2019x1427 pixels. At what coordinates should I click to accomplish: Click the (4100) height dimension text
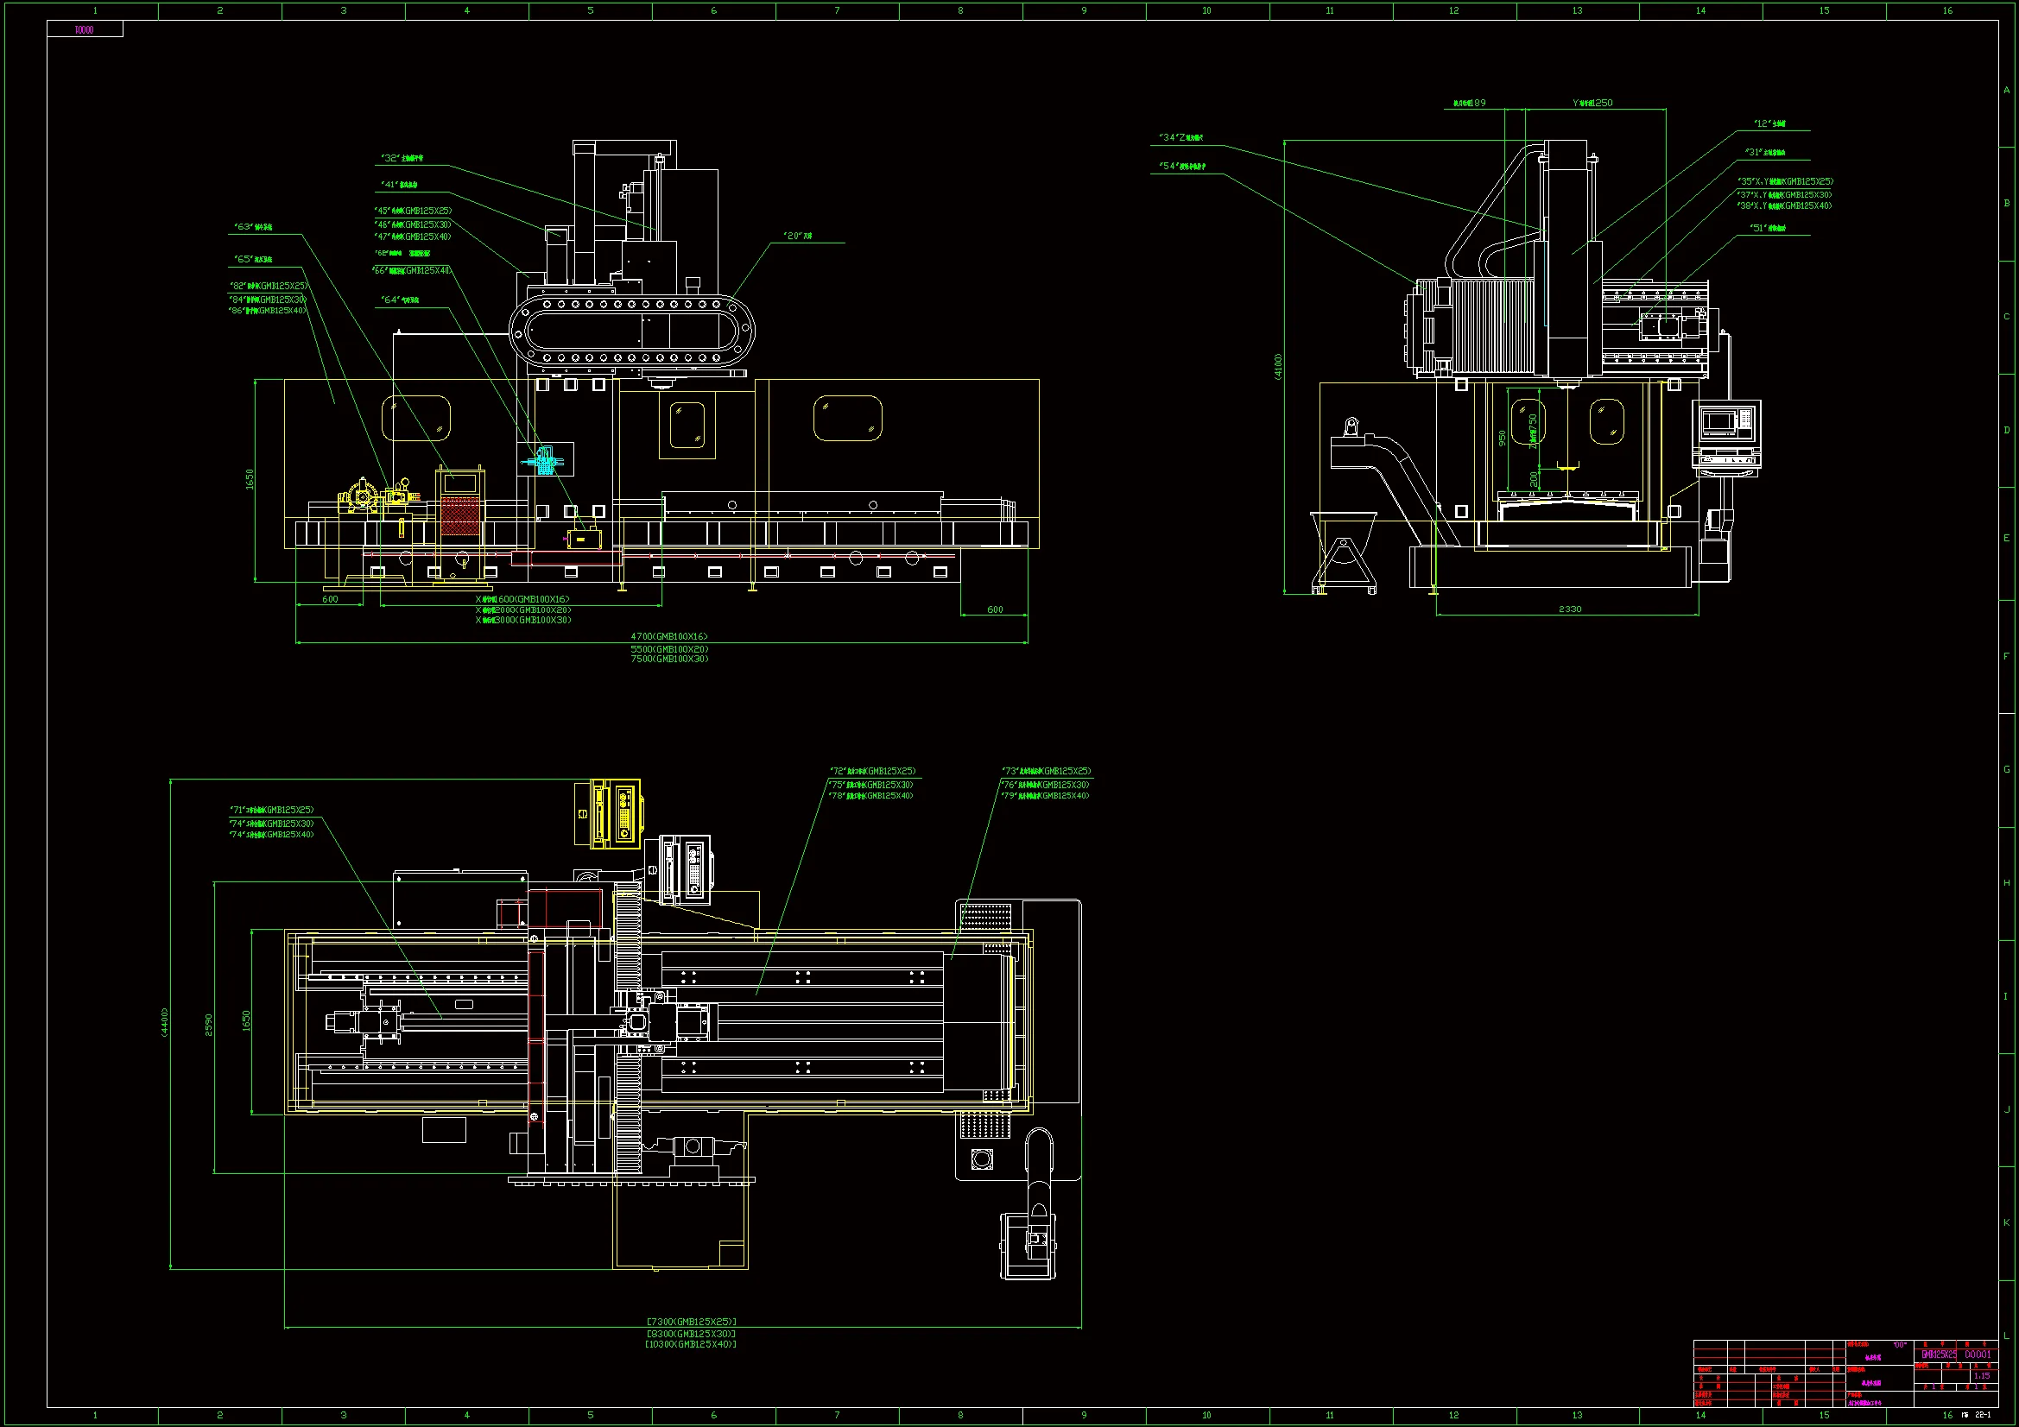click(1279, 367)
